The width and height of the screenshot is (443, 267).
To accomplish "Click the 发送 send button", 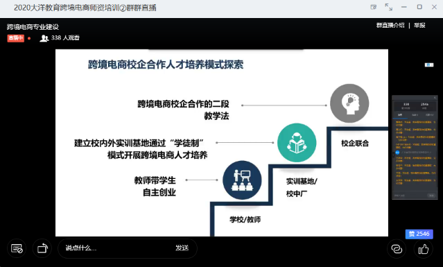I will pyautogui.click(x=182, y=248).
